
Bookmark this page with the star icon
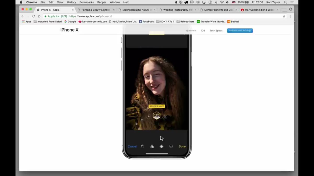pyautogui.click(x=284, y=16)
